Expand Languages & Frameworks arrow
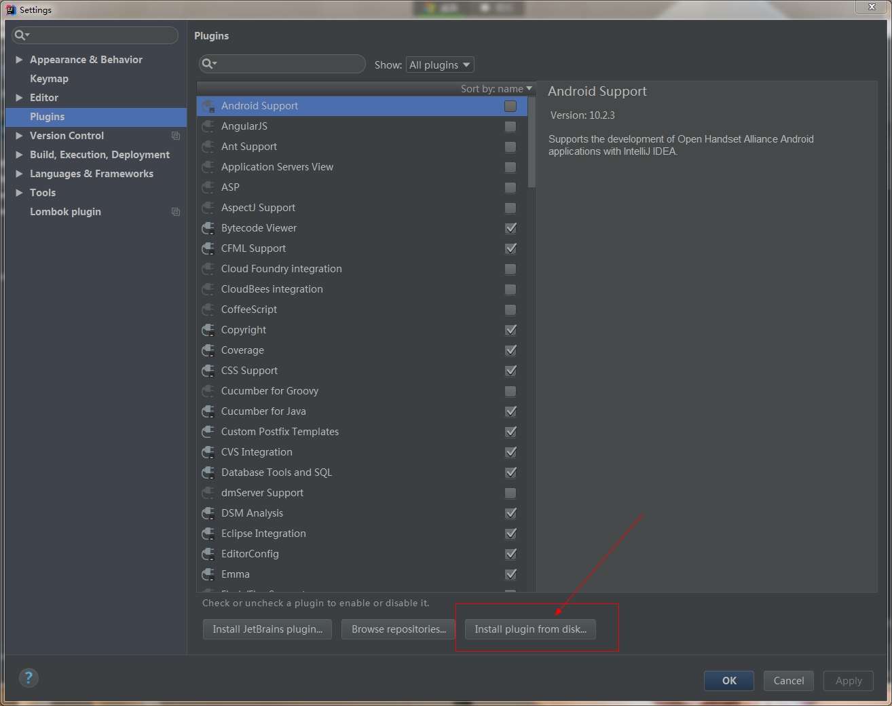The image size is (892, 706). (x=19, y=174)
